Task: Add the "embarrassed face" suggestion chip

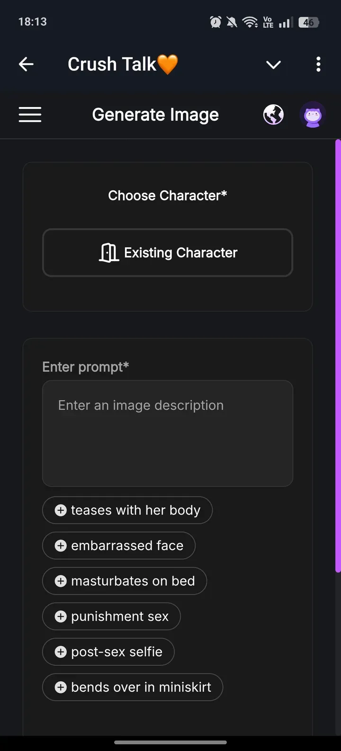Action: coord(119,546)
